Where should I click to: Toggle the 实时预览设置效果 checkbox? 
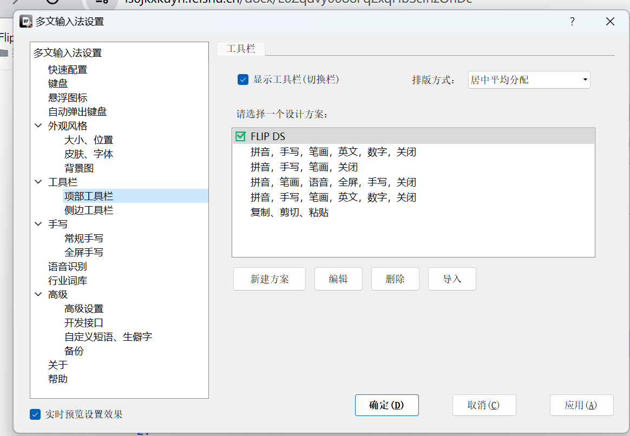35,414
